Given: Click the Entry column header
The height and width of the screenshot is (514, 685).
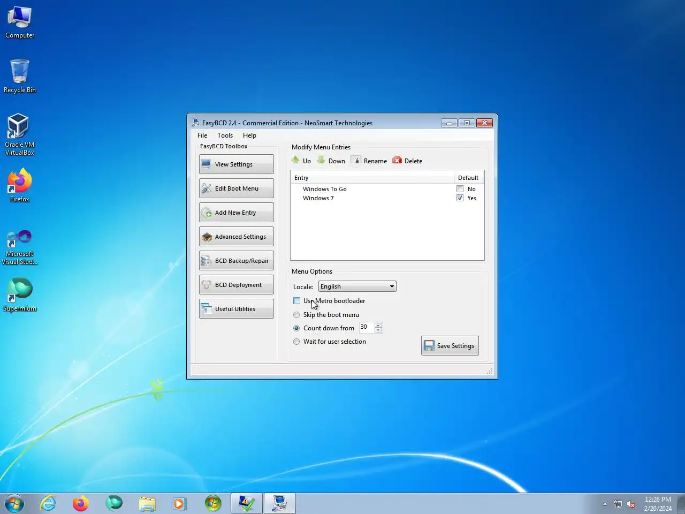Looking at the screenshot, I should [x=372, y=178].
